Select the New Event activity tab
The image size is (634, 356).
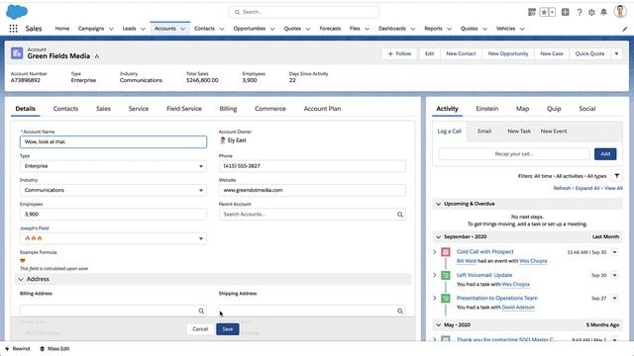click(x=554, y=132)
